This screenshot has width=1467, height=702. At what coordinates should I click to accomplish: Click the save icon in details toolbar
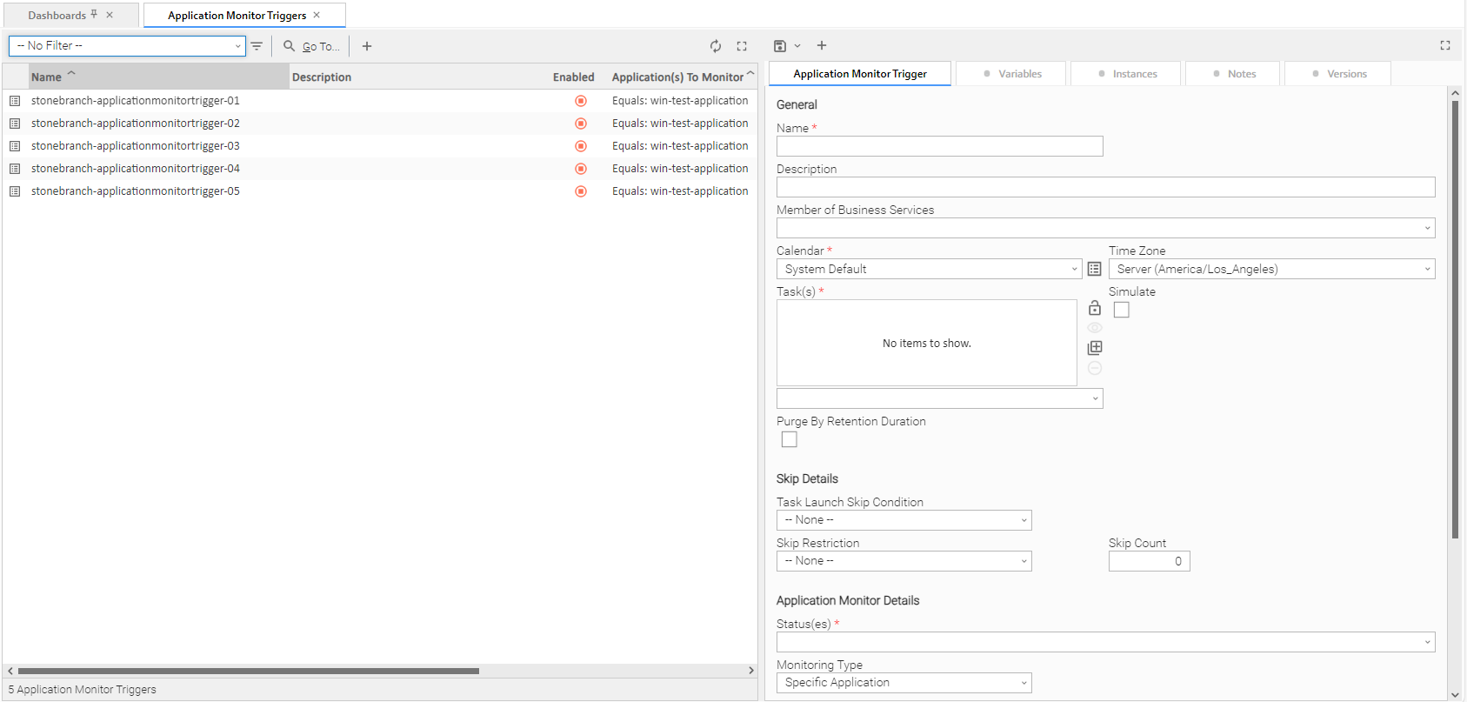click(780, 46)
